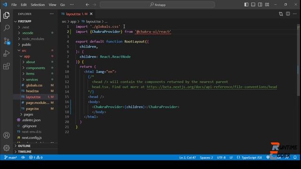Screen dimensions: 301x169
Task: Open .eslintrc.json in the explorer
Action: 36,120
